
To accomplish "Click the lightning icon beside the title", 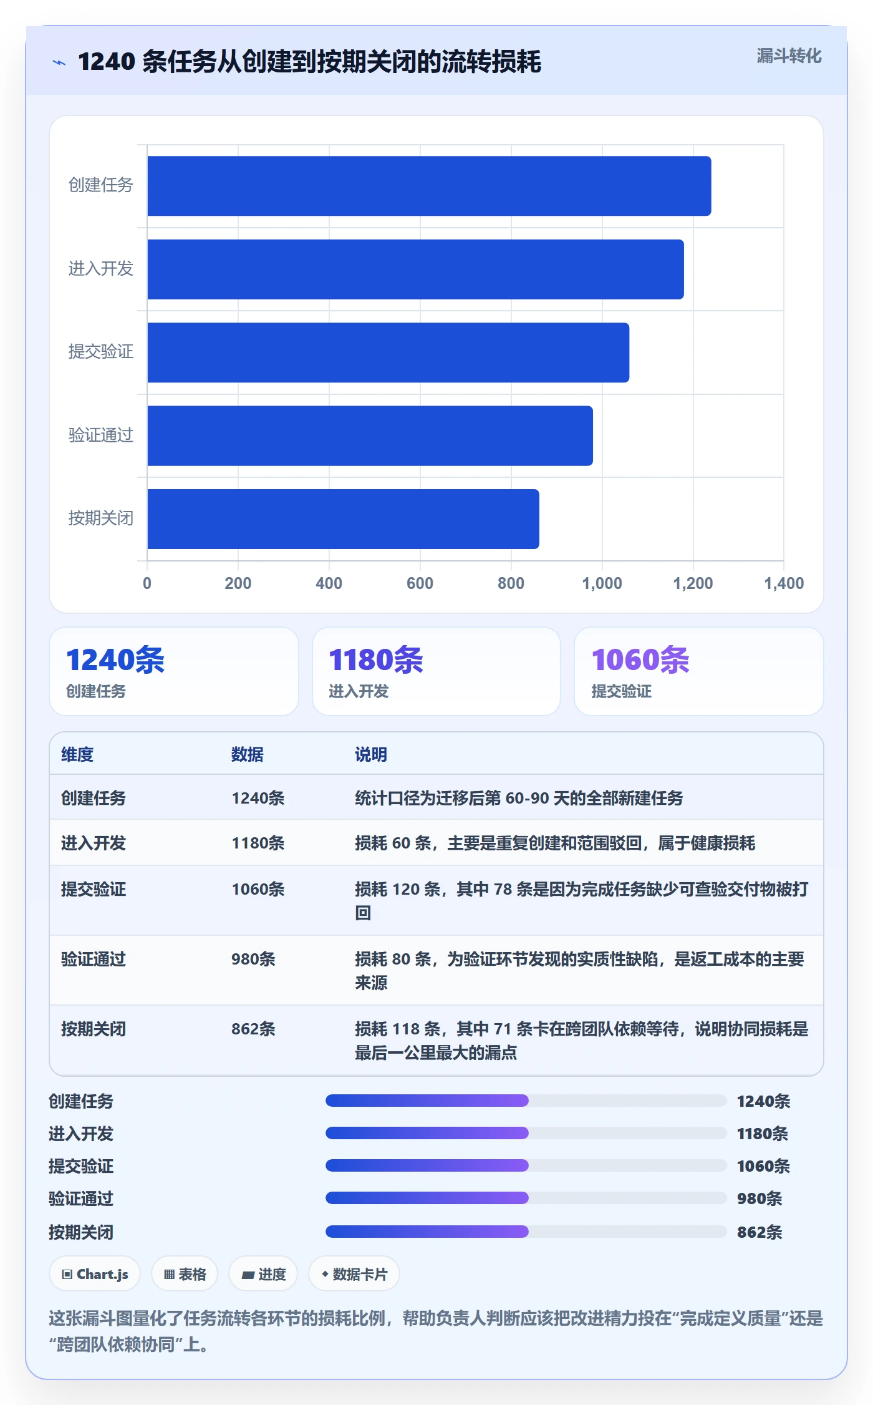I will pyautogui.click(x=59, y=62).
